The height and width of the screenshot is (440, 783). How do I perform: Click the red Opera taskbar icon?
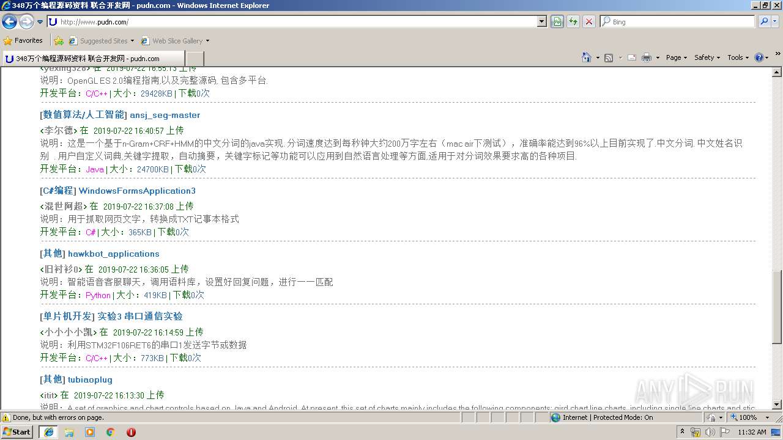(131, 432)
